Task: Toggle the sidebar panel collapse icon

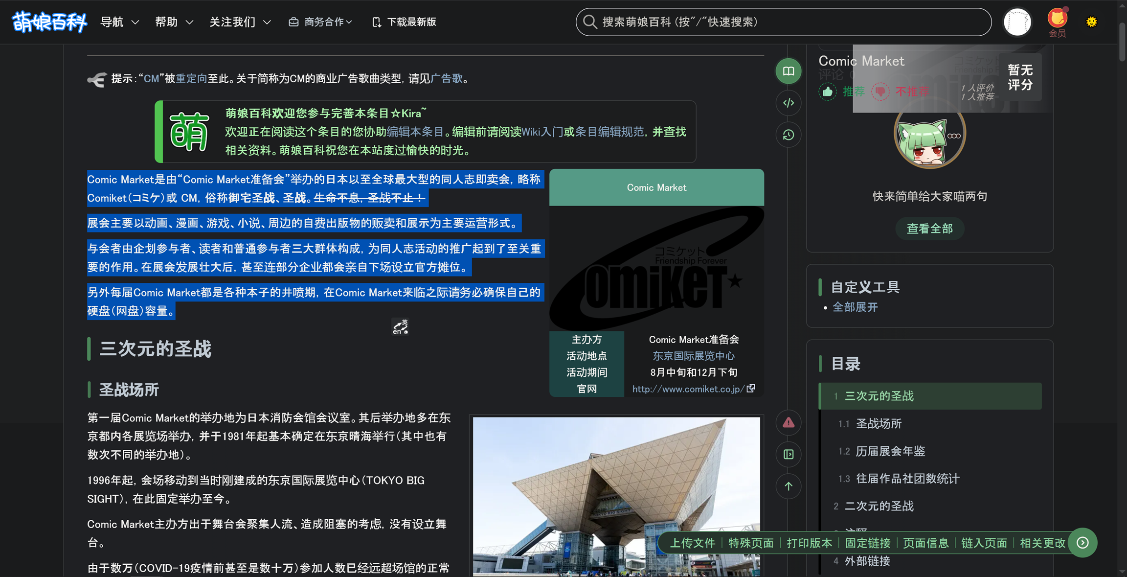Action: (x=788, y=454)
